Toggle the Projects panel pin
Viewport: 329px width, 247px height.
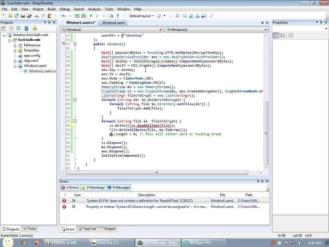click(49, 23)
